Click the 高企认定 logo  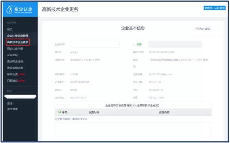click(19, 10)
